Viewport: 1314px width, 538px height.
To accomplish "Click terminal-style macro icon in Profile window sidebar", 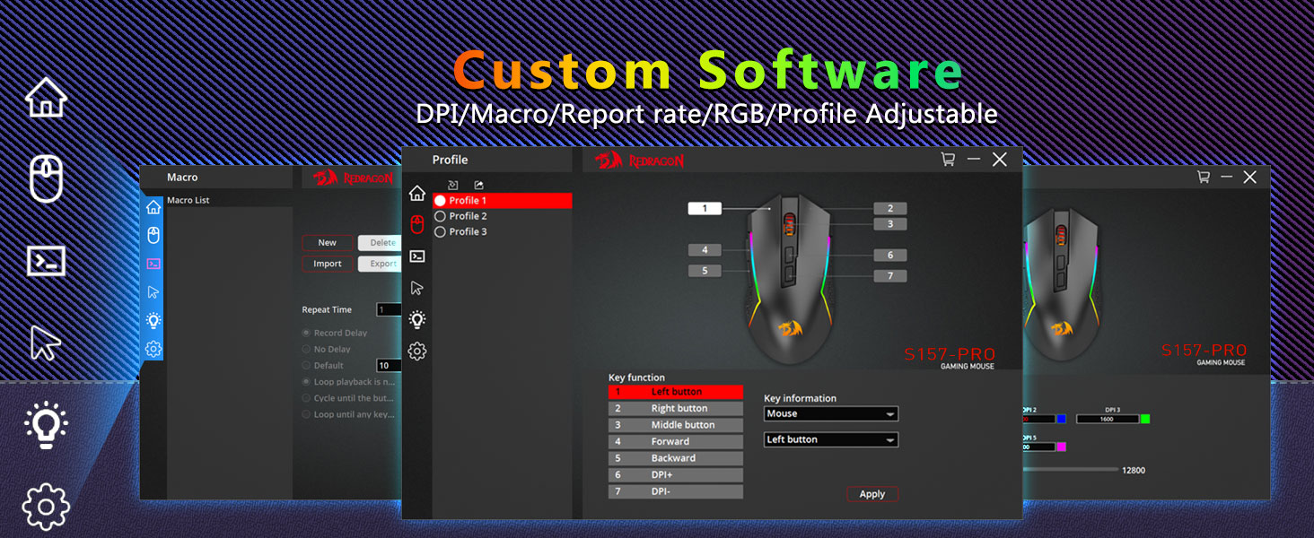I will tap(416, 256).
